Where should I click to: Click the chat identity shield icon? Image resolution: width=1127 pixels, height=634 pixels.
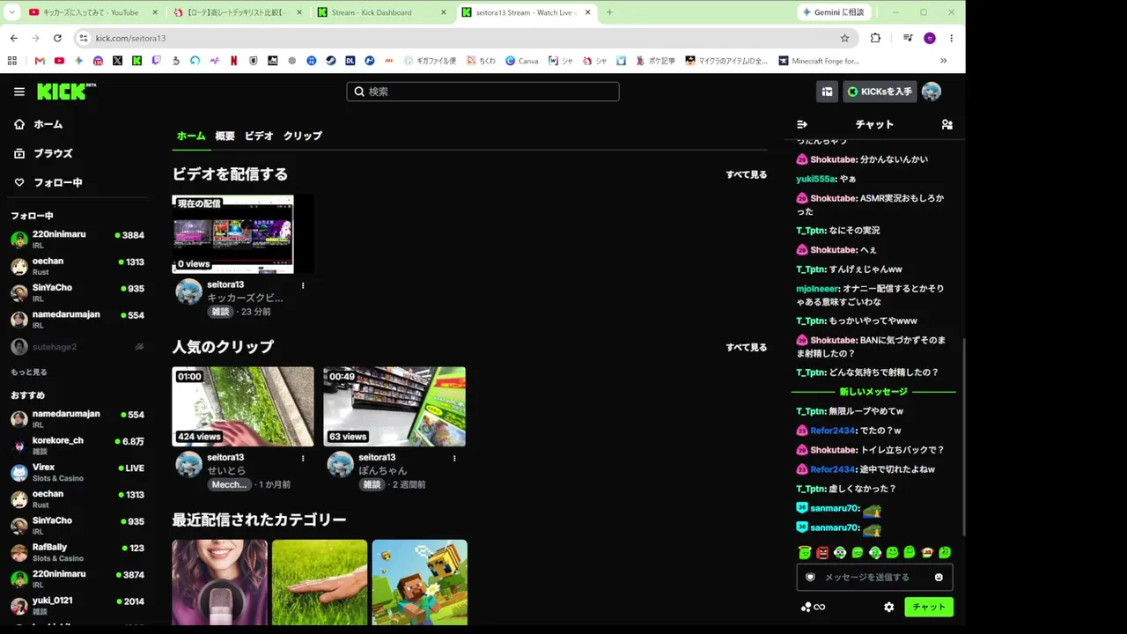point(810,577)
